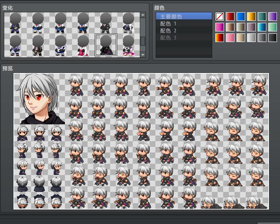
Task: Choose the magenta and white dress variation
Action: (x=129, y=45)
